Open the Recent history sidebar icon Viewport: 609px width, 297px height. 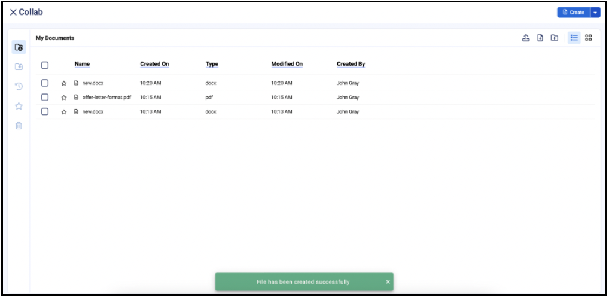coord(19,86)
